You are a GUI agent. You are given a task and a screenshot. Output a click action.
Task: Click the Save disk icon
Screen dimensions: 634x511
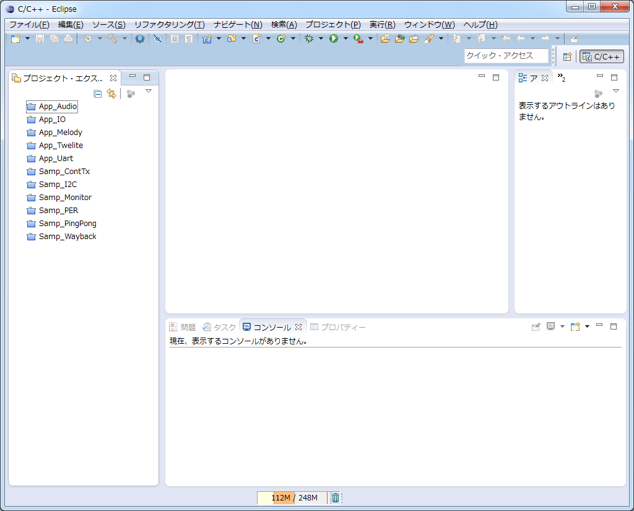(40, 39)
